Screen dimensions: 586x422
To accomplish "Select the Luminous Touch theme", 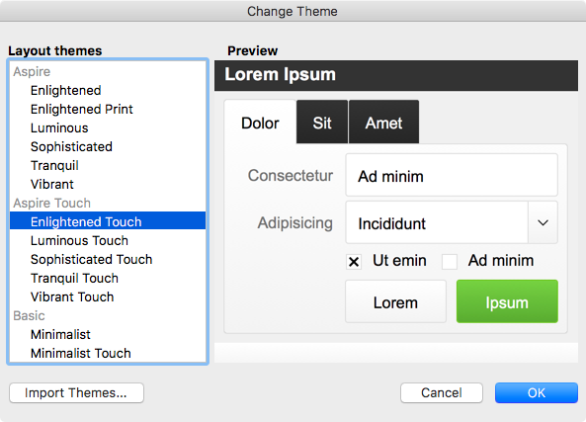I will (108, 241).
